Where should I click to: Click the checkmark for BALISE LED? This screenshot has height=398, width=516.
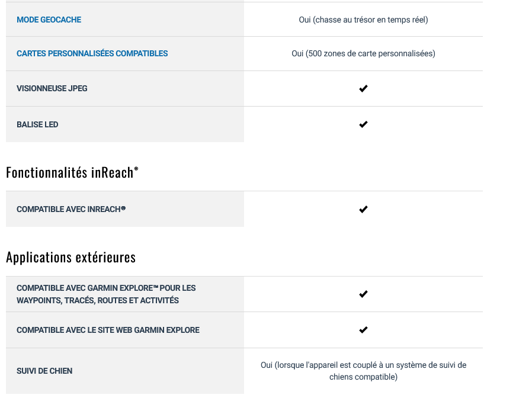click(363, 124)
